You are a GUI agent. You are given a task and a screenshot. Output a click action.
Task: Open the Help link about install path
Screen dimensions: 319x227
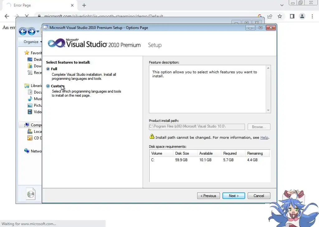(x=264, y=138)
